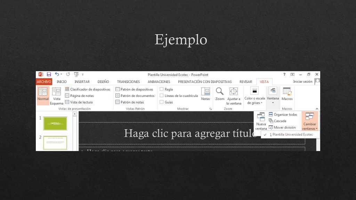Switch to Vista Esquema
This screenshot has height=200, width=356.
(x=57, y=96)
